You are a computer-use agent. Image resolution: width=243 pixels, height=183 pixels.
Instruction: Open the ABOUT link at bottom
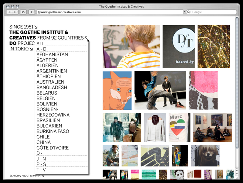[x=26, y=176]
